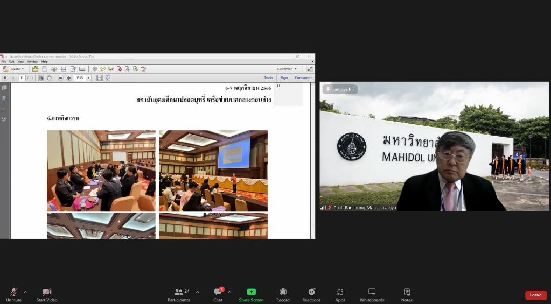Activate the Select tool cursor
Image resolution: width=551 pixels, height=304 pixels.
41,78
